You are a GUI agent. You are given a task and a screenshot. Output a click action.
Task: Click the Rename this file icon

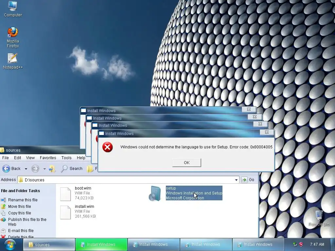3,200
